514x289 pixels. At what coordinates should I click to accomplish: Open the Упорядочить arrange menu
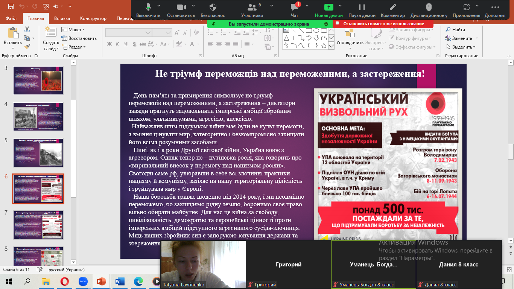coord(350,39)
